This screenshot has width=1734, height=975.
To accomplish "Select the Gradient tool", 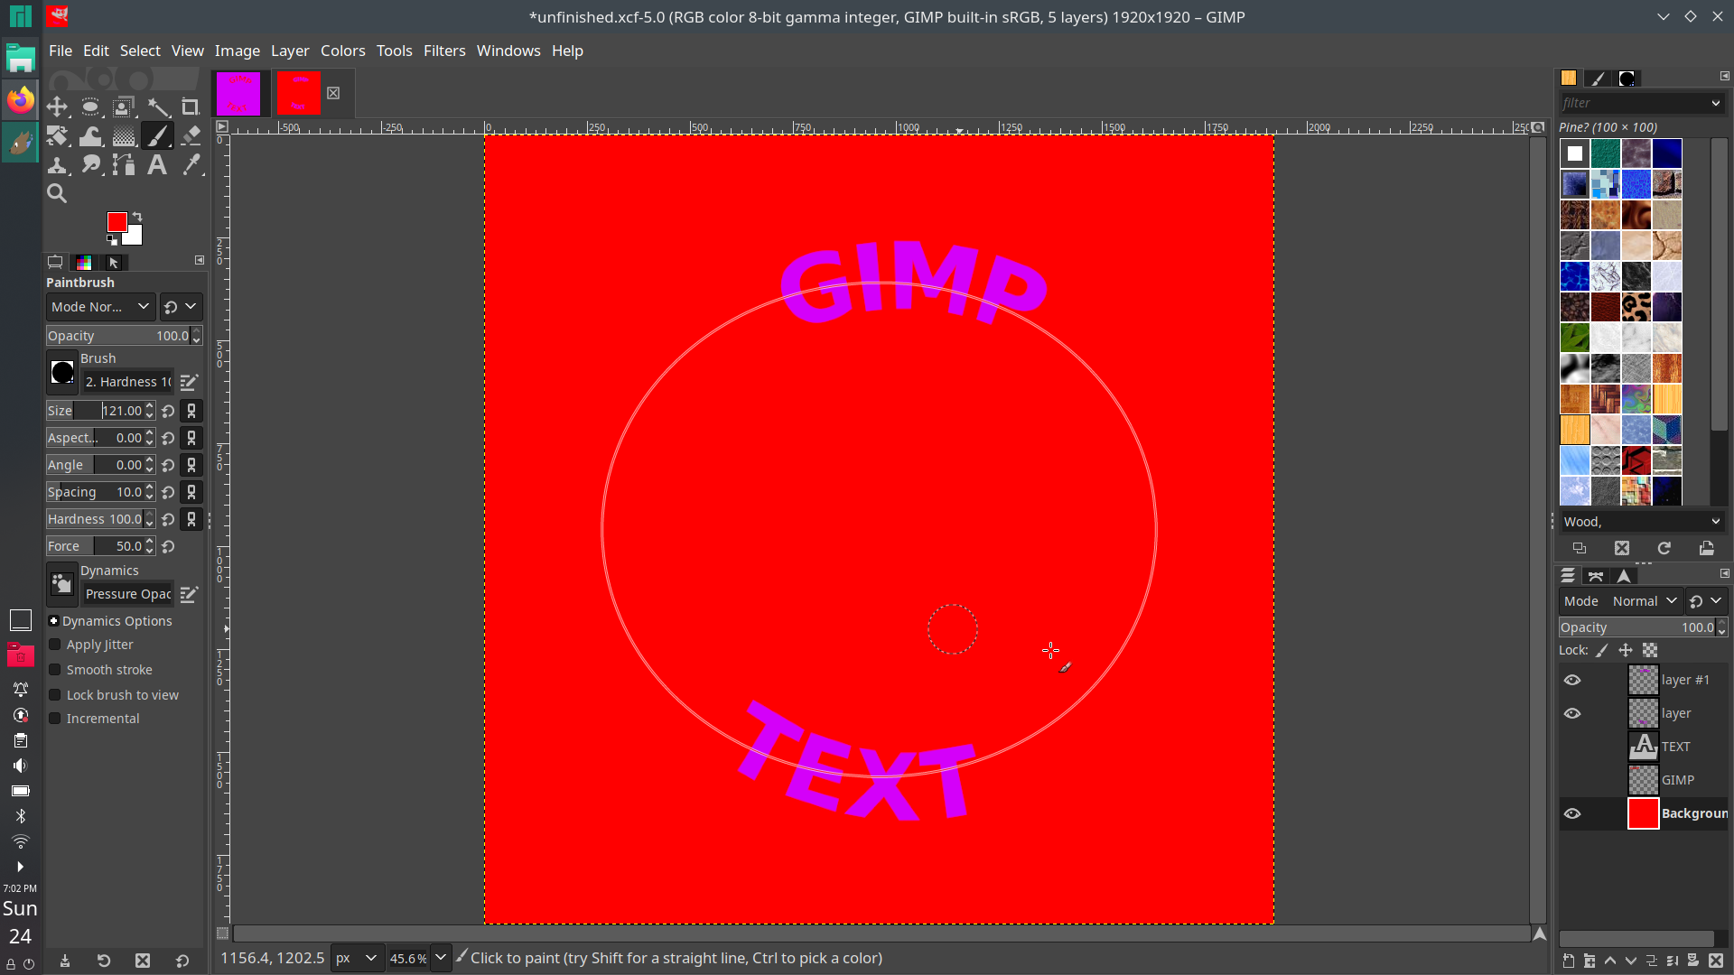I will coord(124,136).
